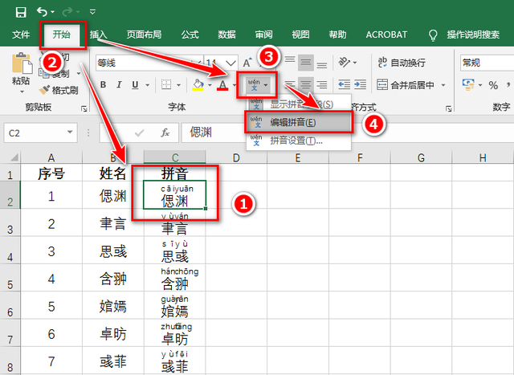Open the Undo history dropdown arrow
This screenshot has width=514, height=375.
coord(52,13)
